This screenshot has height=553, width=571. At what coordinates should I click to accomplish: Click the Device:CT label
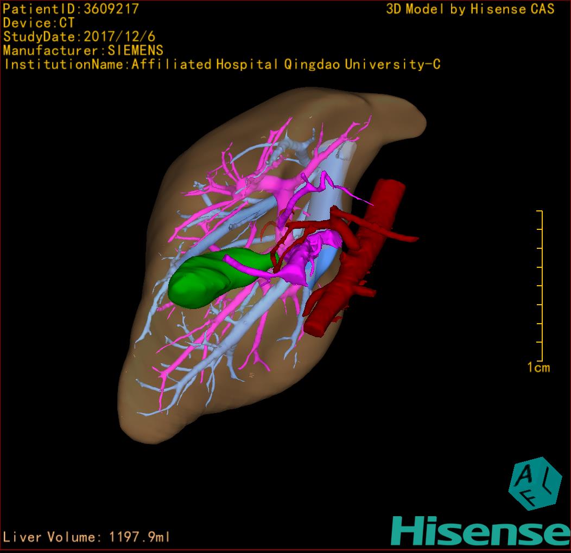click(39, 23)
